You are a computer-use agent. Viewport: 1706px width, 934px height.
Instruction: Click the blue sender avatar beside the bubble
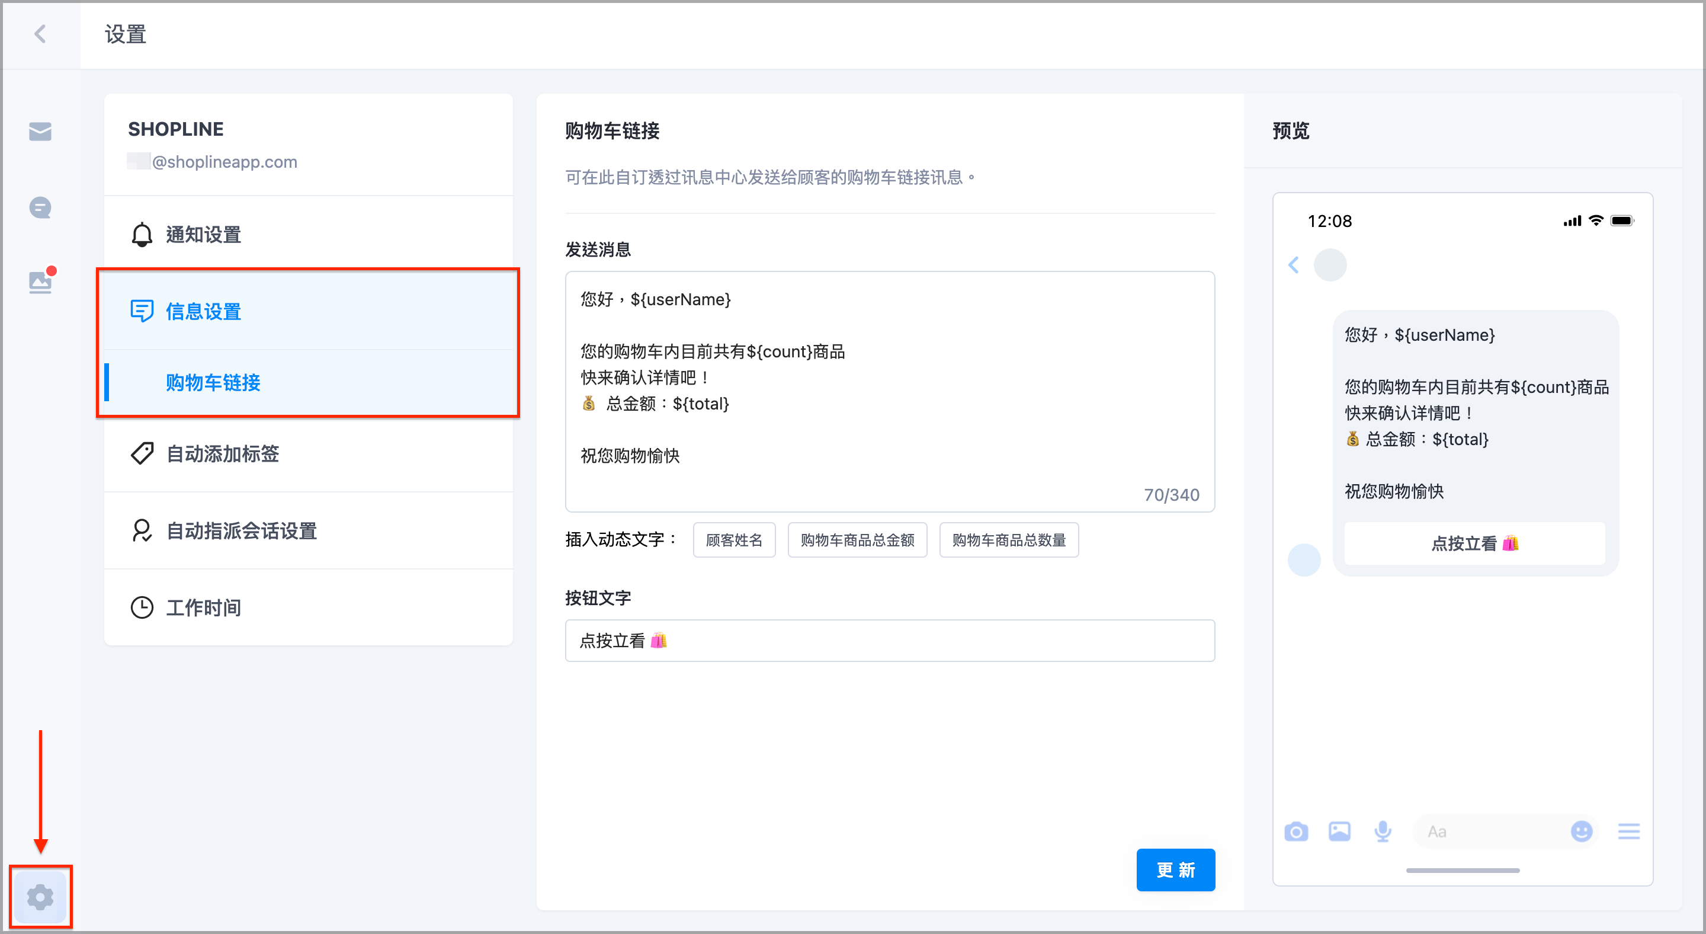tap(1304, 559)
